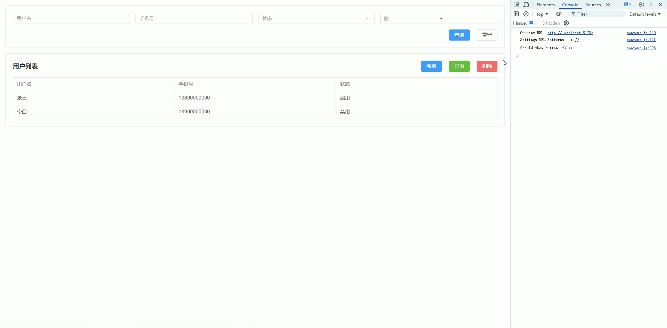
Task: Open console settings gear beside hidden count
Action: click(x=566, y=23)
